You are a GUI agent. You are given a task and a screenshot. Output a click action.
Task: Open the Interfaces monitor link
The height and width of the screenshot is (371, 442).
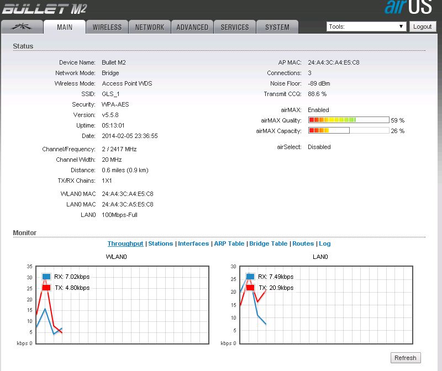[193, 243]
